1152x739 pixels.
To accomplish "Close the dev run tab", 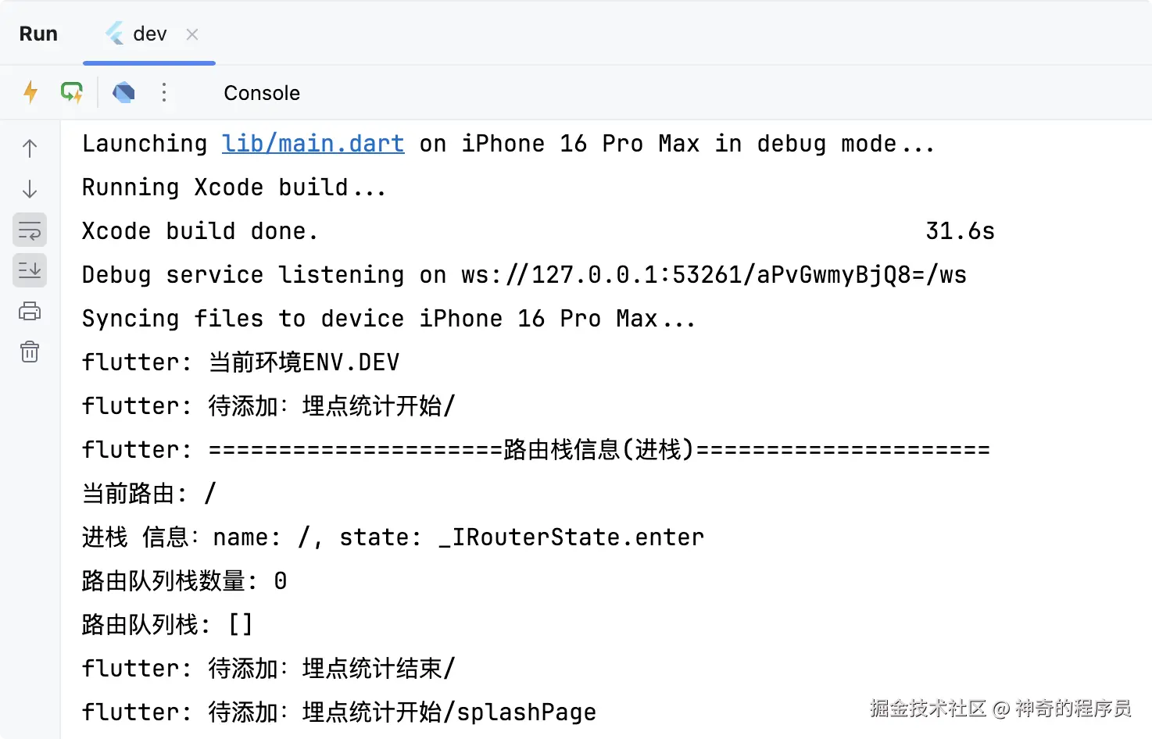I will 191,34.
